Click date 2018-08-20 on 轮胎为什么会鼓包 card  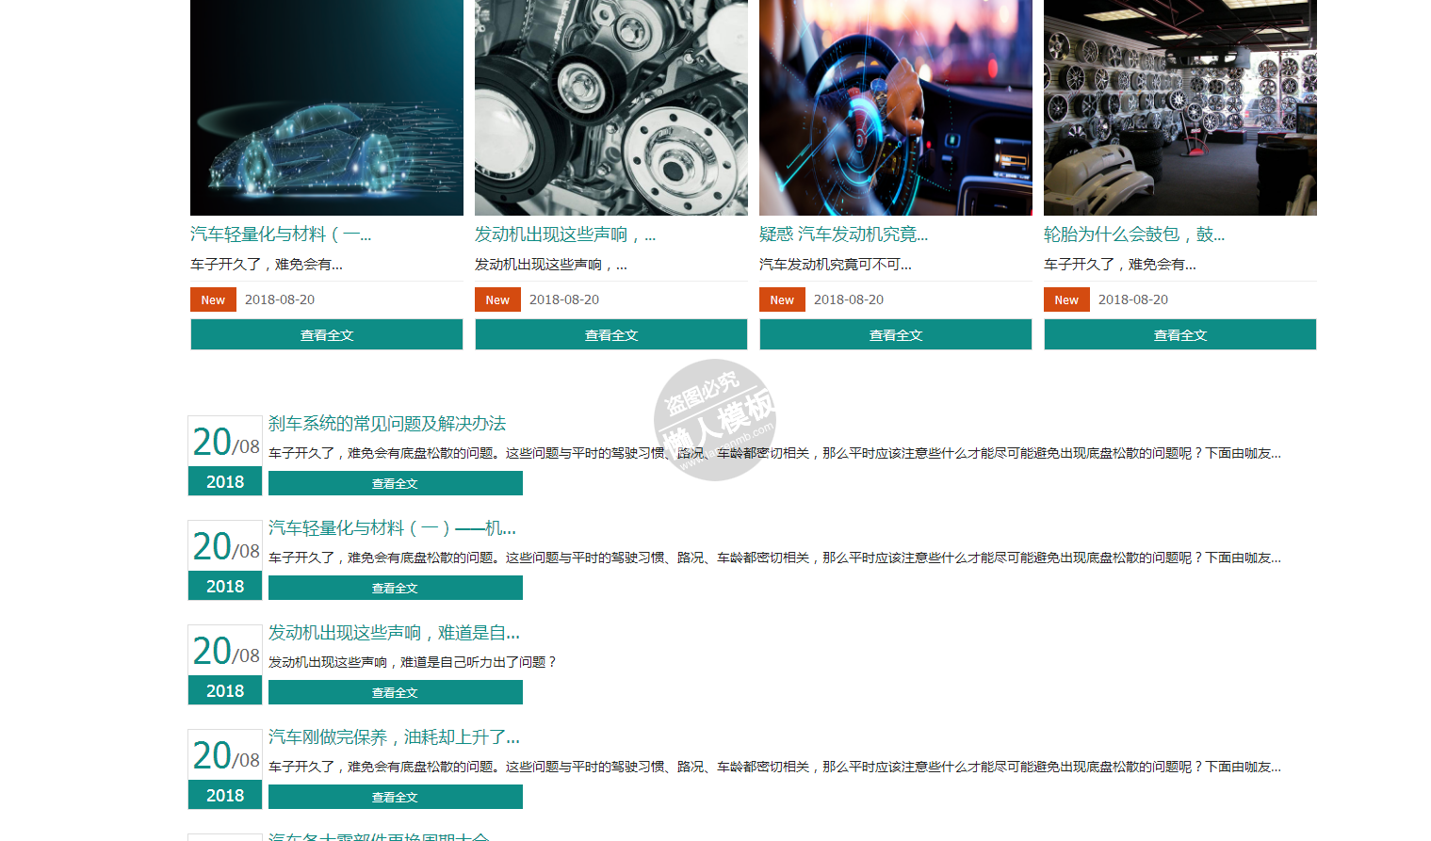tap(1133, 299)
